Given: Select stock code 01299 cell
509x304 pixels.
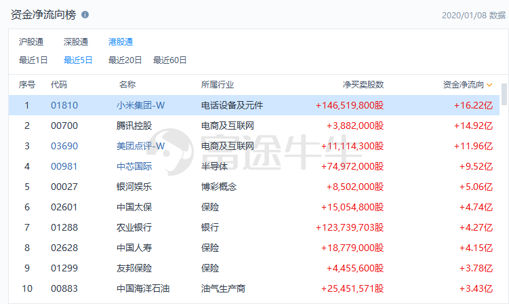Looking at the screenshot, I should point(64,268).
